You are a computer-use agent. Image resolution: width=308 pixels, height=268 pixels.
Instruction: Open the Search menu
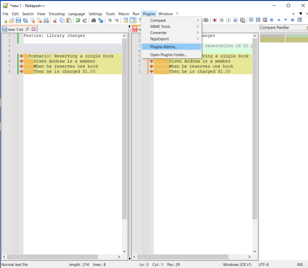coord(28,14)
